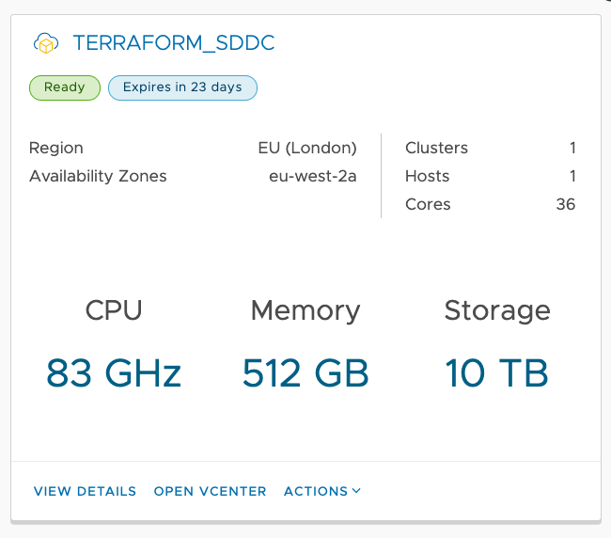The image size is (611, 538).
Task: Click the 83 GHz CPU value
Action: pos(114,373)
